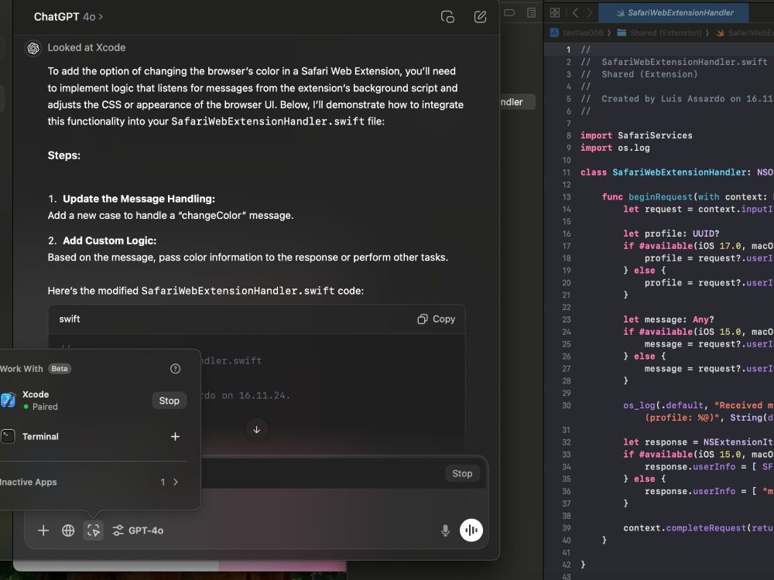Click the 'Copy' label of the code block

click(444, 319)
